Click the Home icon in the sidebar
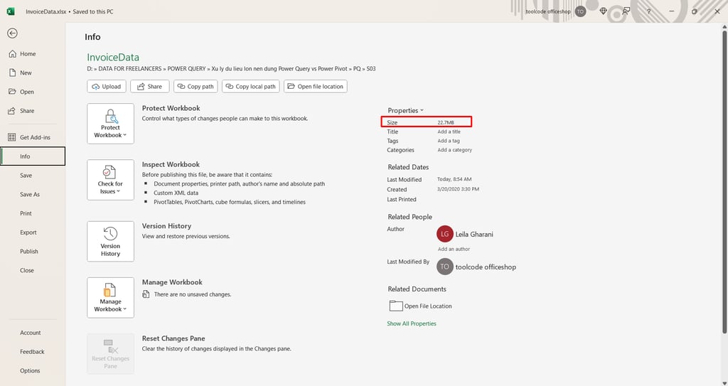728x386 pixels. coord(13,54)
